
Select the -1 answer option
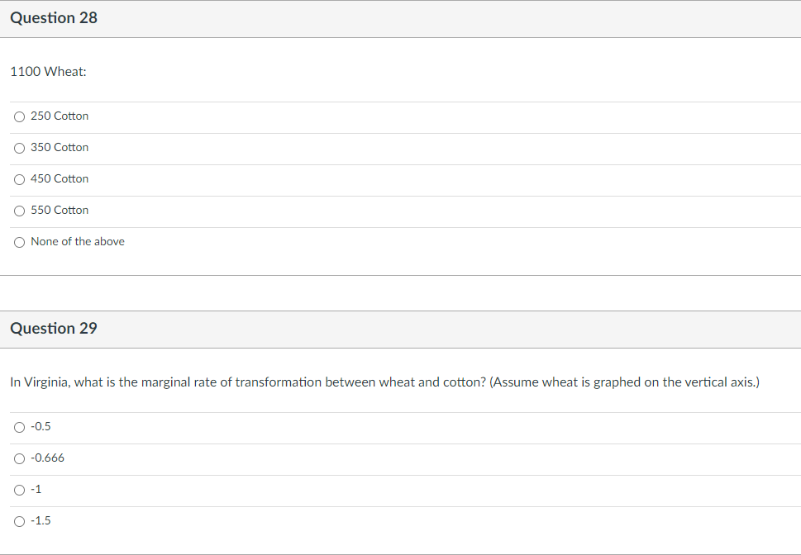point(19,490)
